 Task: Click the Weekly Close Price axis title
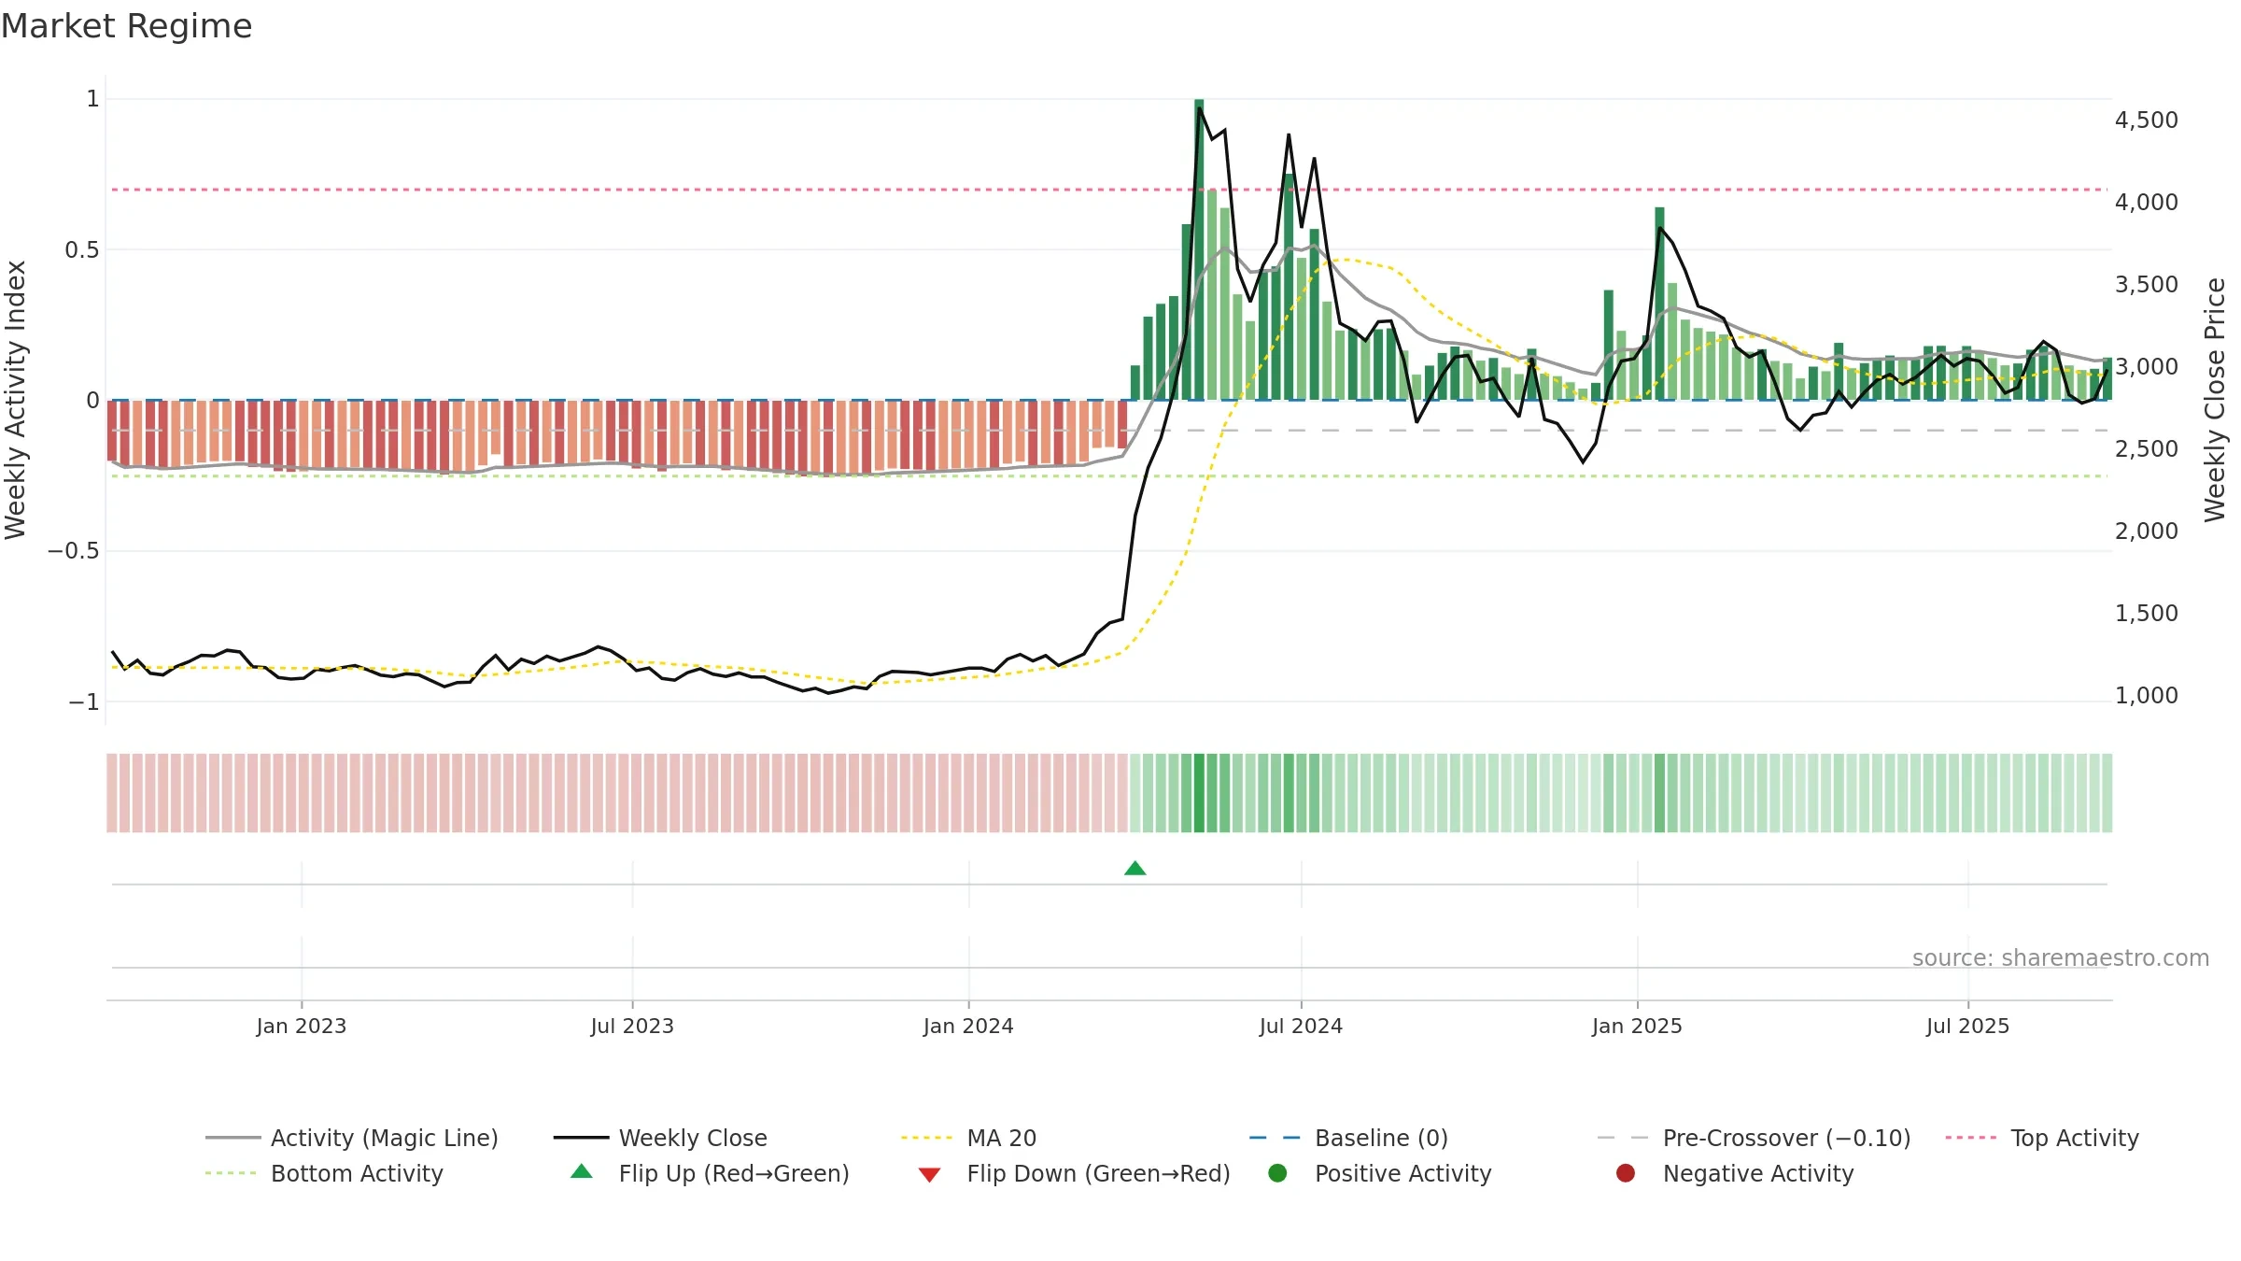pos(2215,400)
